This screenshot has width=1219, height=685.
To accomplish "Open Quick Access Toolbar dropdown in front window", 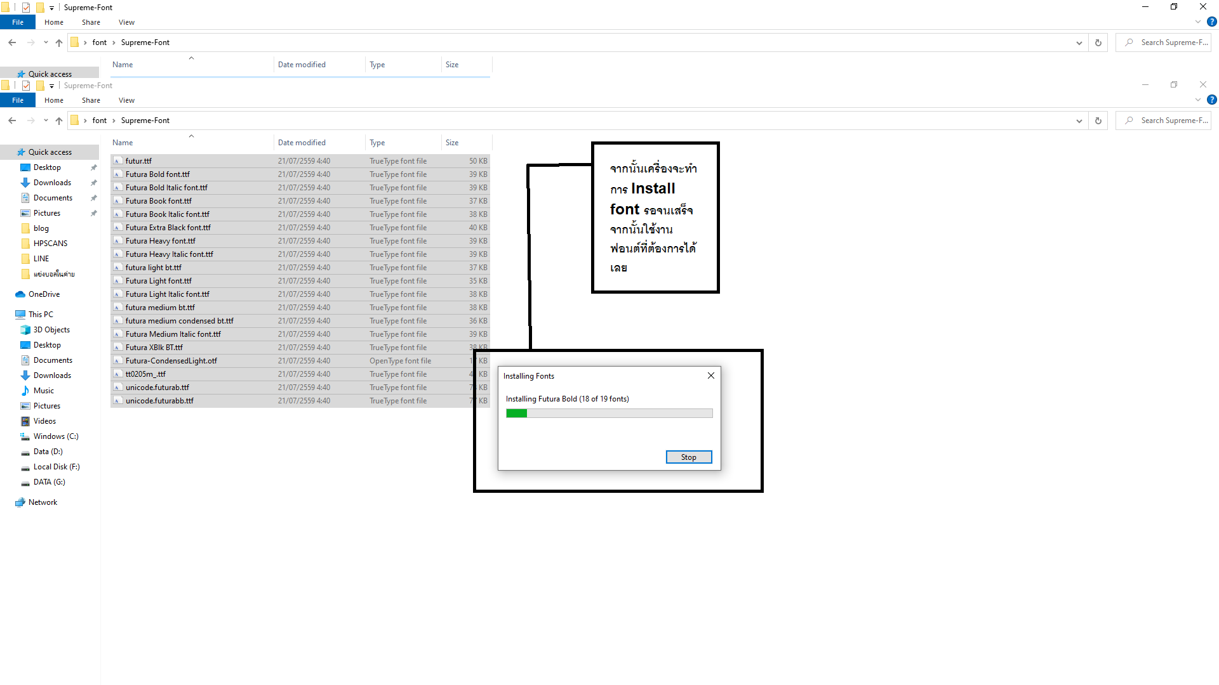I will (51, 86).
